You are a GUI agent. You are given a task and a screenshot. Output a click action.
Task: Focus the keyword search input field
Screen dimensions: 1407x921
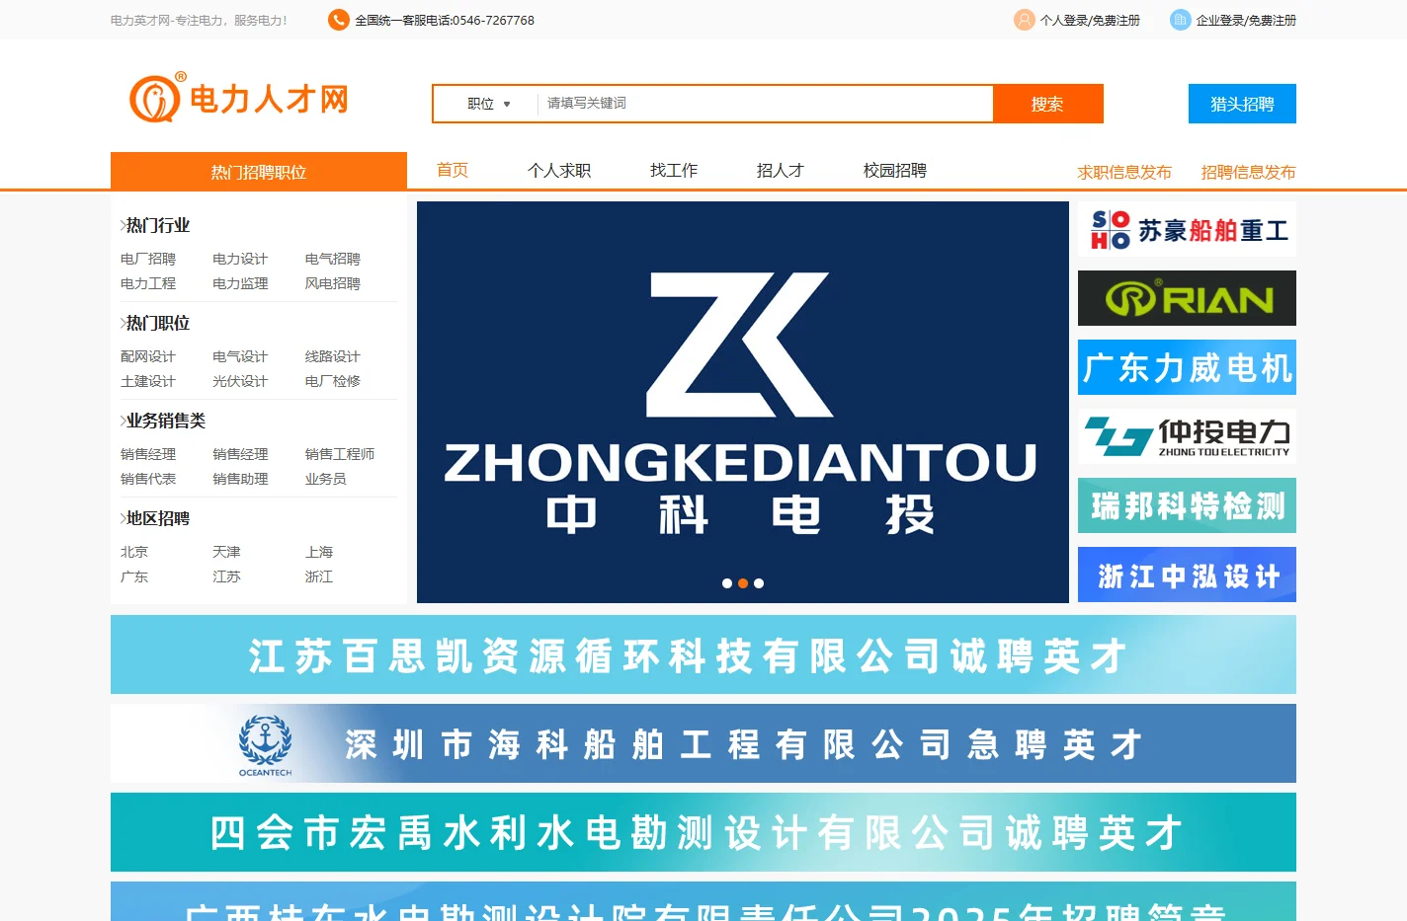click(765, 104)
